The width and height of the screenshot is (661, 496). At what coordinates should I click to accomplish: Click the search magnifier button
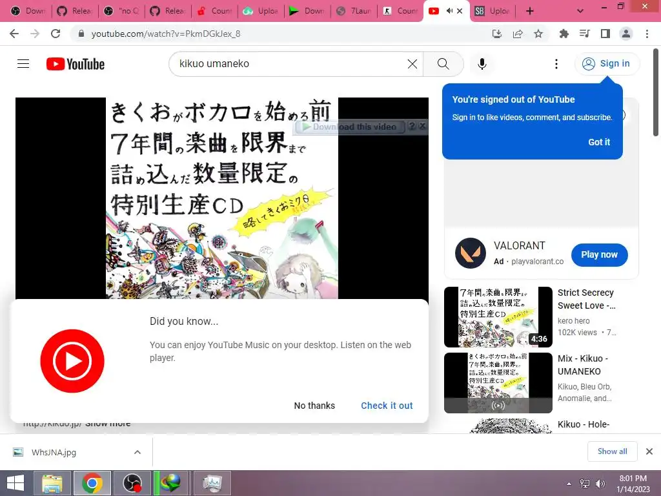[443, 64]
